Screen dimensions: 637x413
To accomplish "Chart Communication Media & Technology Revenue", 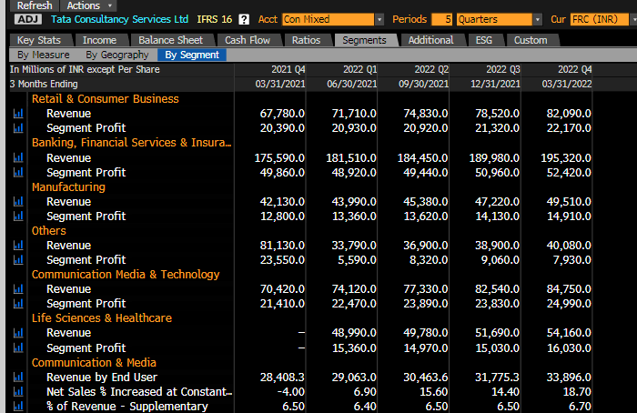I will 18,289.
